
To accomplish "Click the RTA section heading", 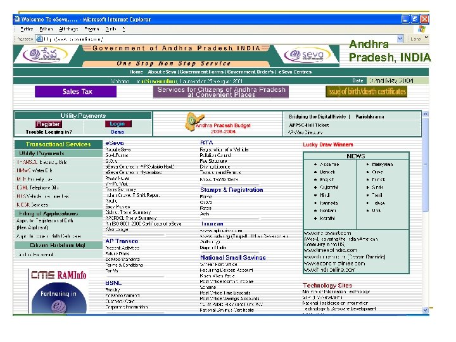I will pyautogui.click(x=206, y=142).
